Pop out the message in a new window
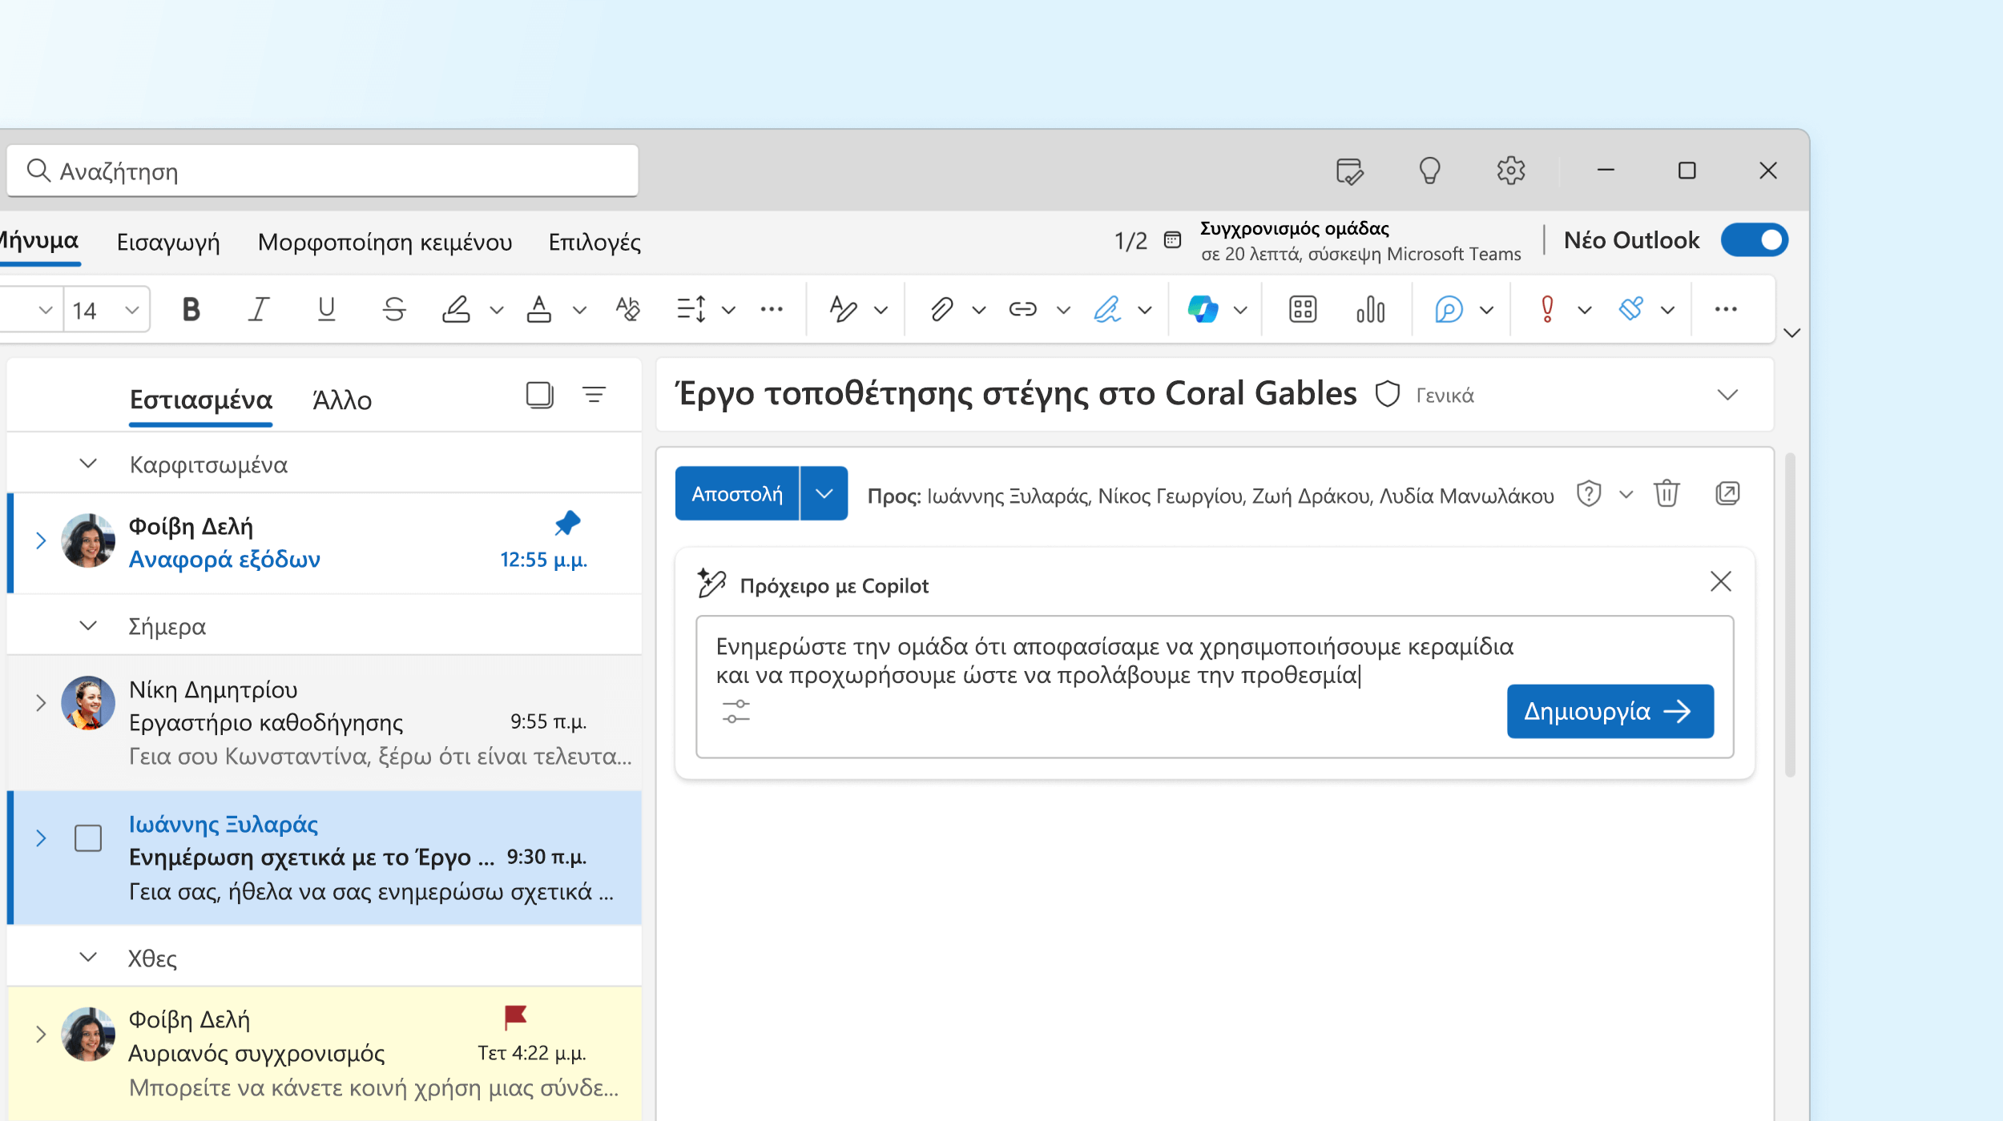 (x=1727, y=493)
